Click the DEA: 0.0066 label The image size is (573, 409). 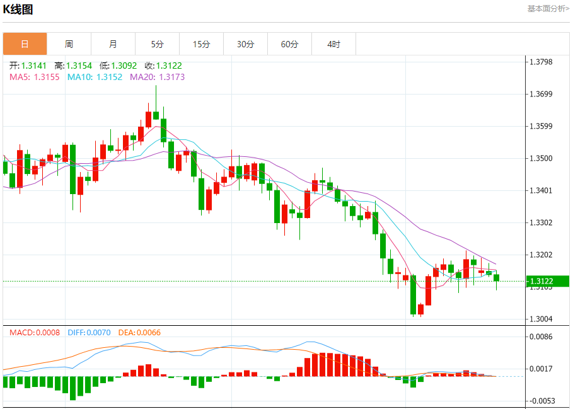click(x=139, y=332)
